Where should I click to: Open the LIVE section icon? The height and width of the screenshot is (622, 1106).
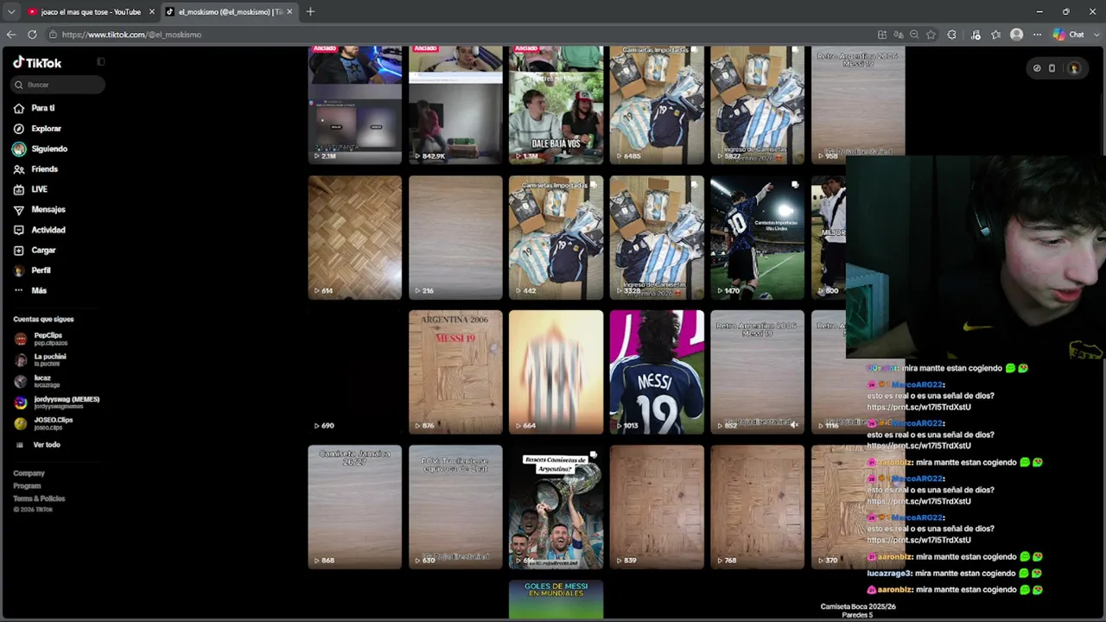click(x=19, y=189)
